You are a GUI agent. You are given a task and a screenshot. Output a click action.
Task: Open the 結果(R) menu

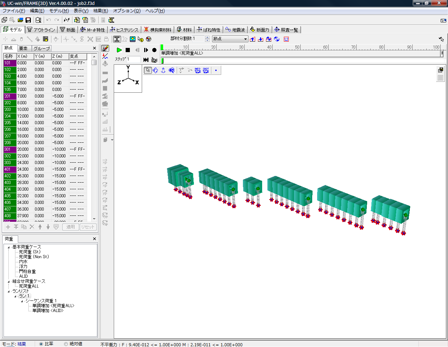pos(100,11)
